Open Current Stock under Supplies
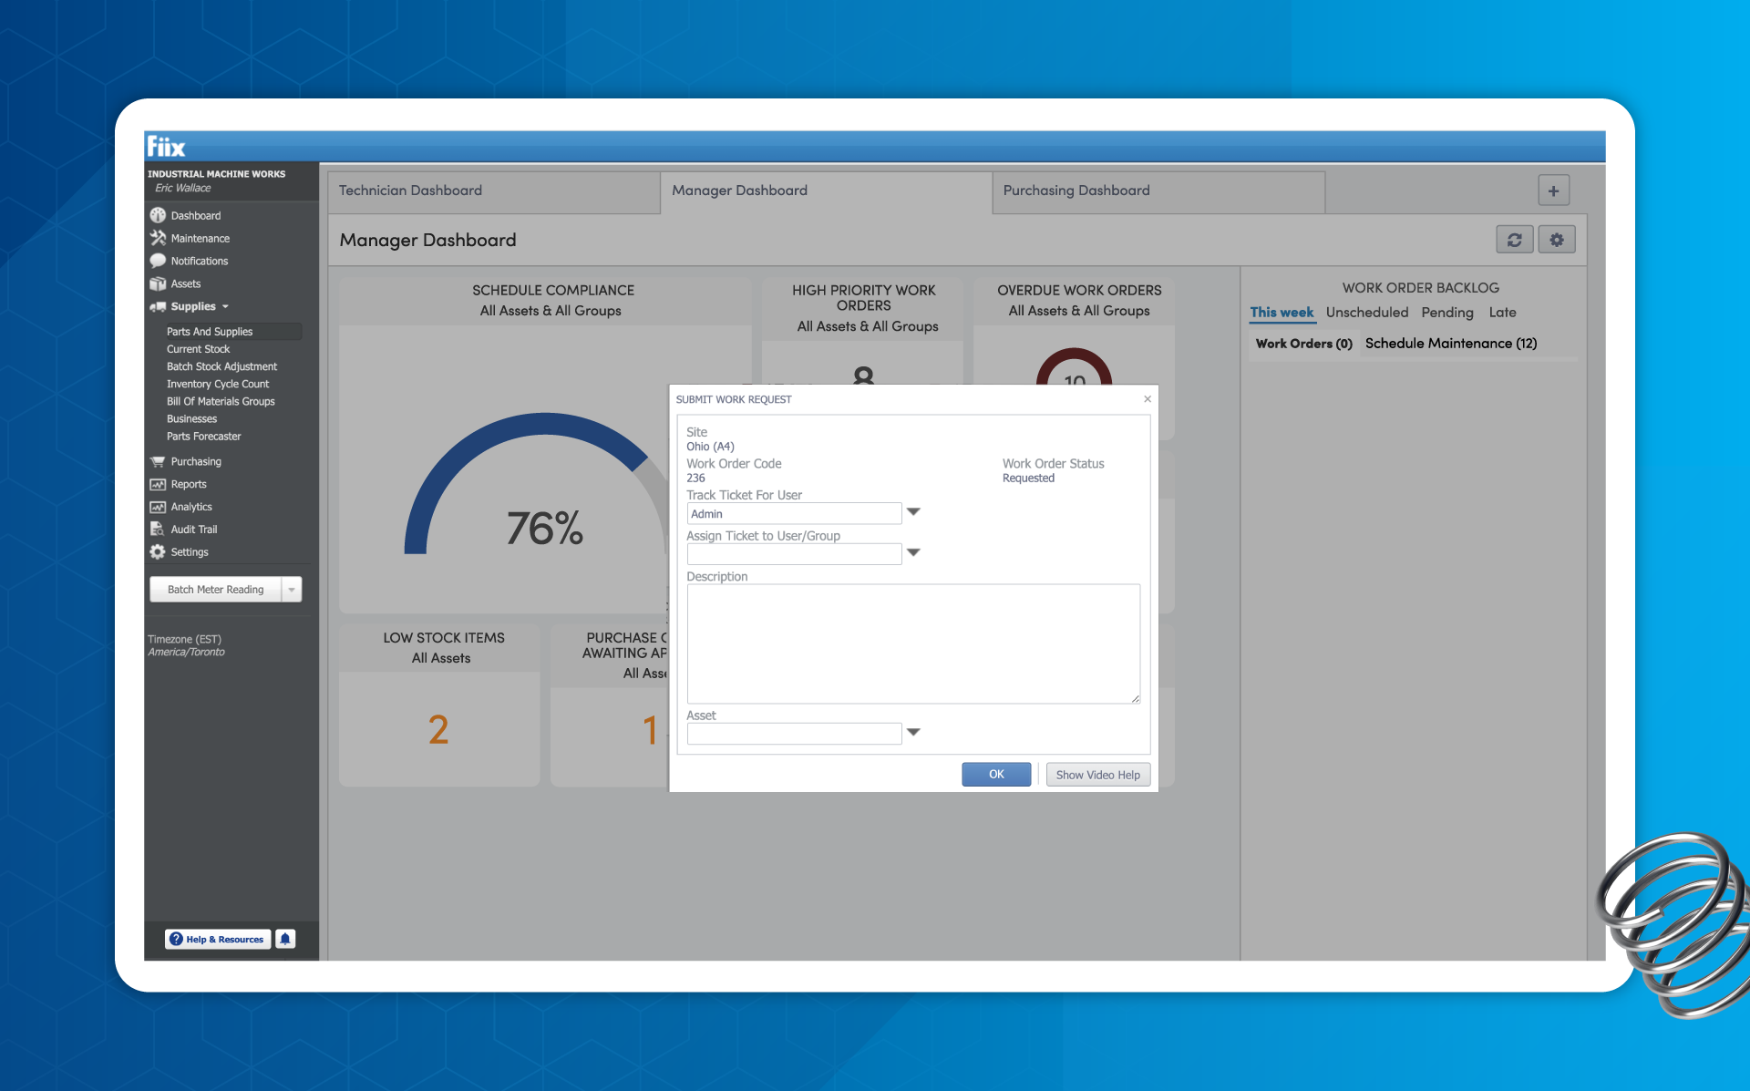Viewport: 1750px width, 1091px height. point(198,349)
